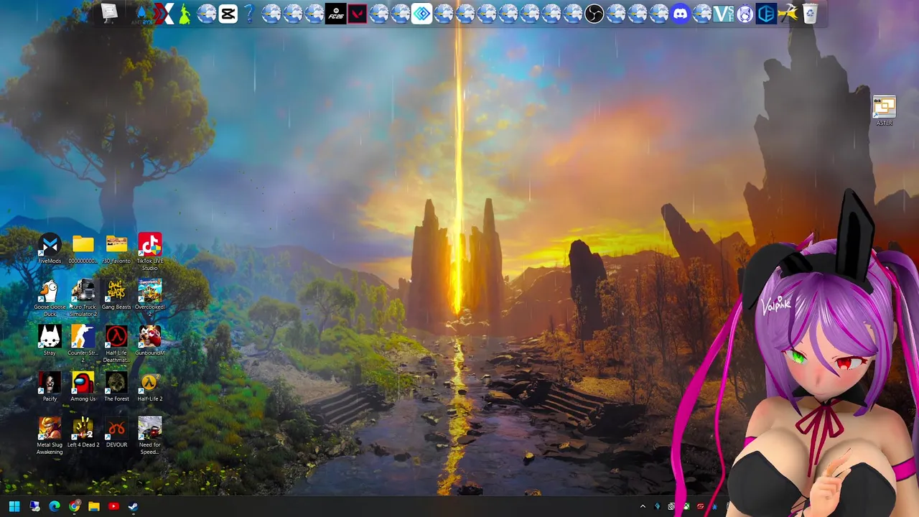
Task: Open YouTube from the taskbar
Action: [x=113, y=506]
